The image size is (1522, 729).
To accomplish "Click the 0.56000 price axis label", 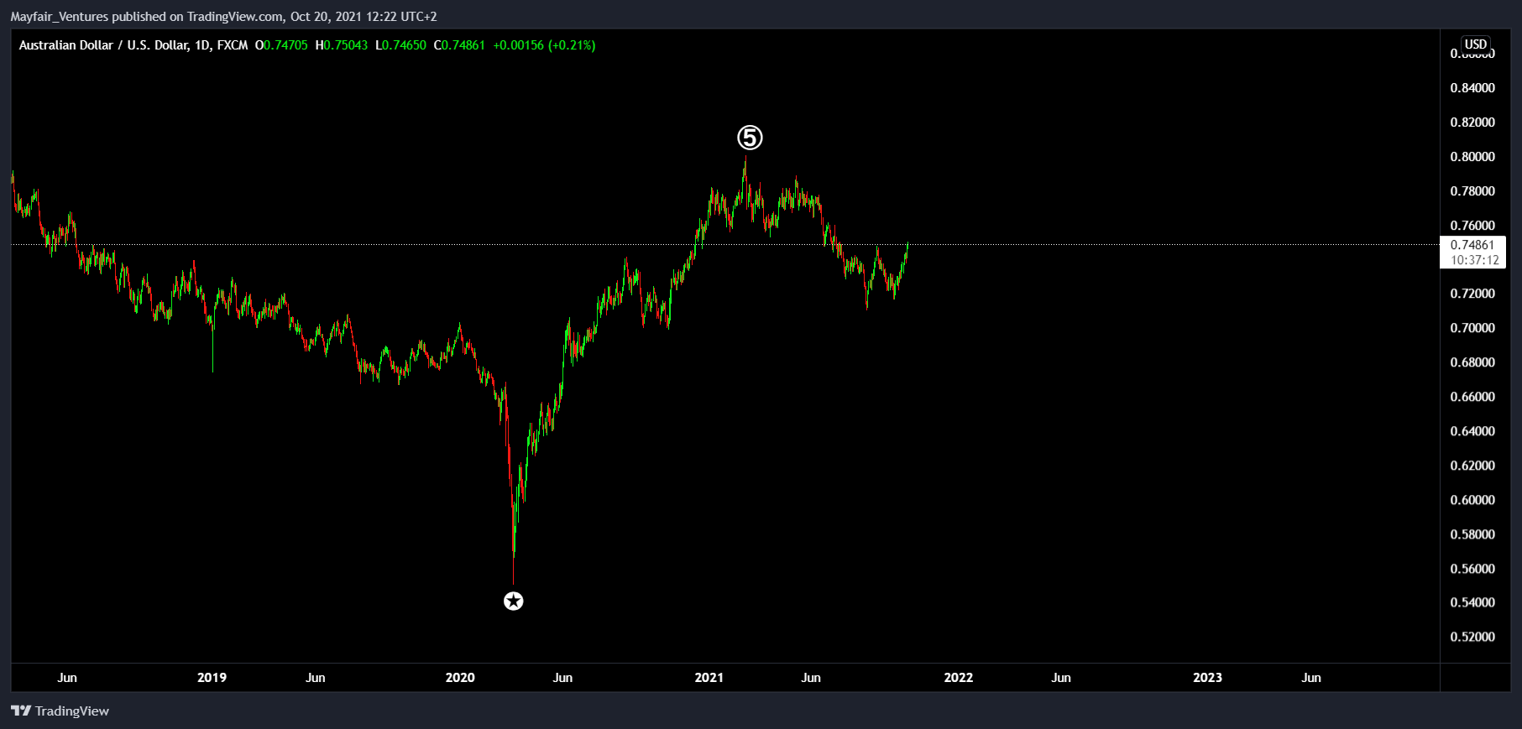I will tap(1472, 569).
